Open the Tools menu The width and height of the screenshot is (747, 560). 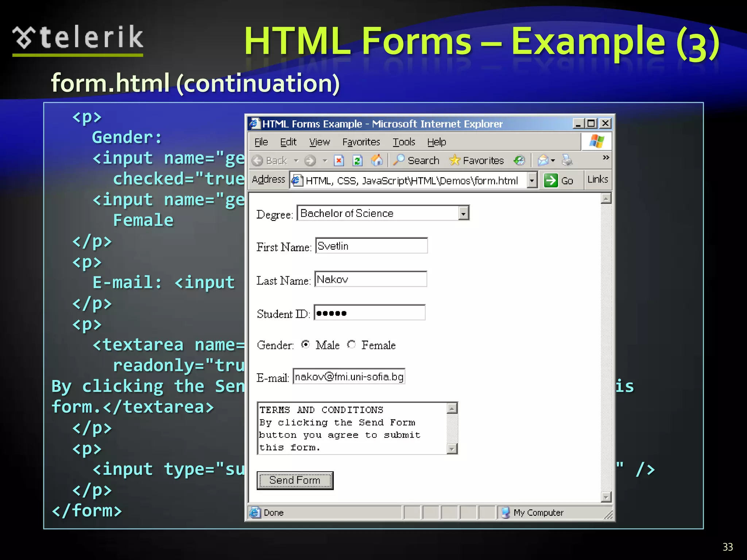pos(404,142)
